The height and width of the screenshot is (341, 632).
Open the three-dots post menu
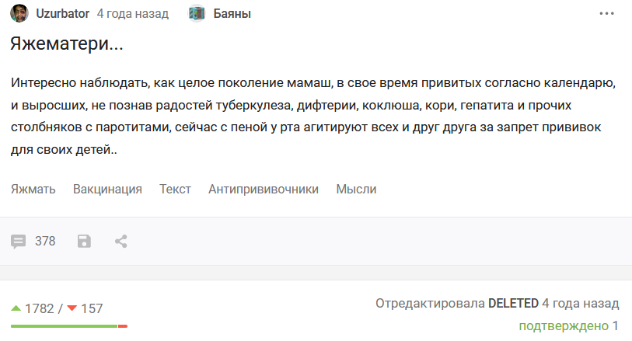tap(606, 13)
